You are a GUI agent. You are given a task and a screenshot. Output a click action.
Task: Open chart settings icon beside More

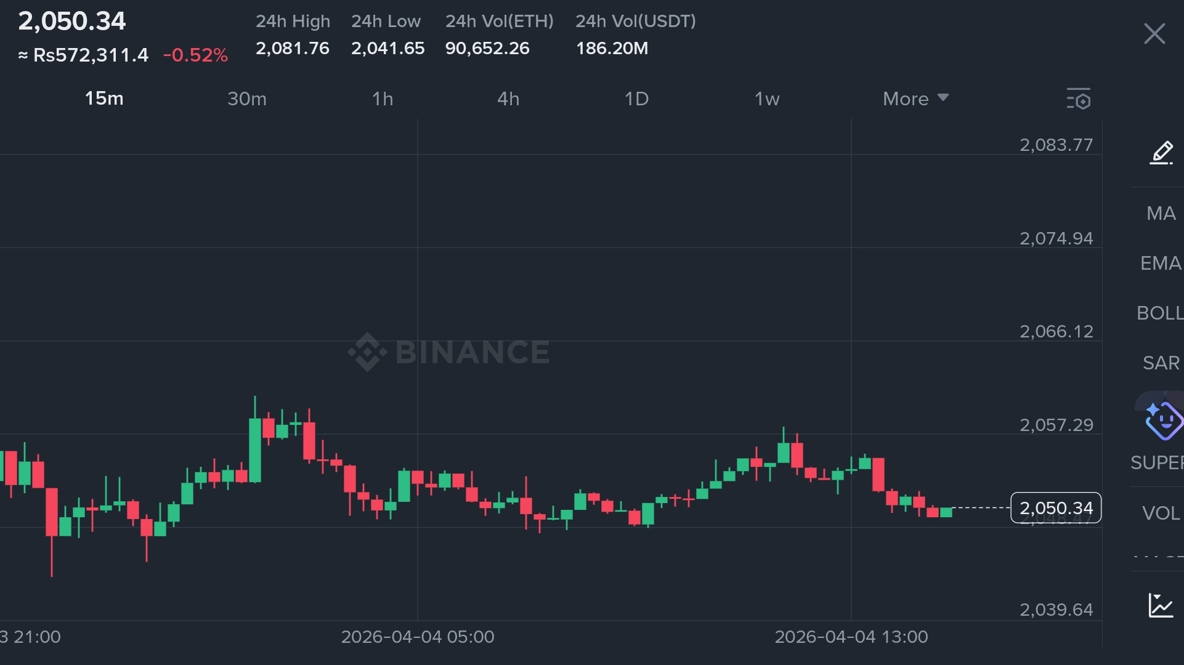pyautogui.click(x=1079, y=99)
